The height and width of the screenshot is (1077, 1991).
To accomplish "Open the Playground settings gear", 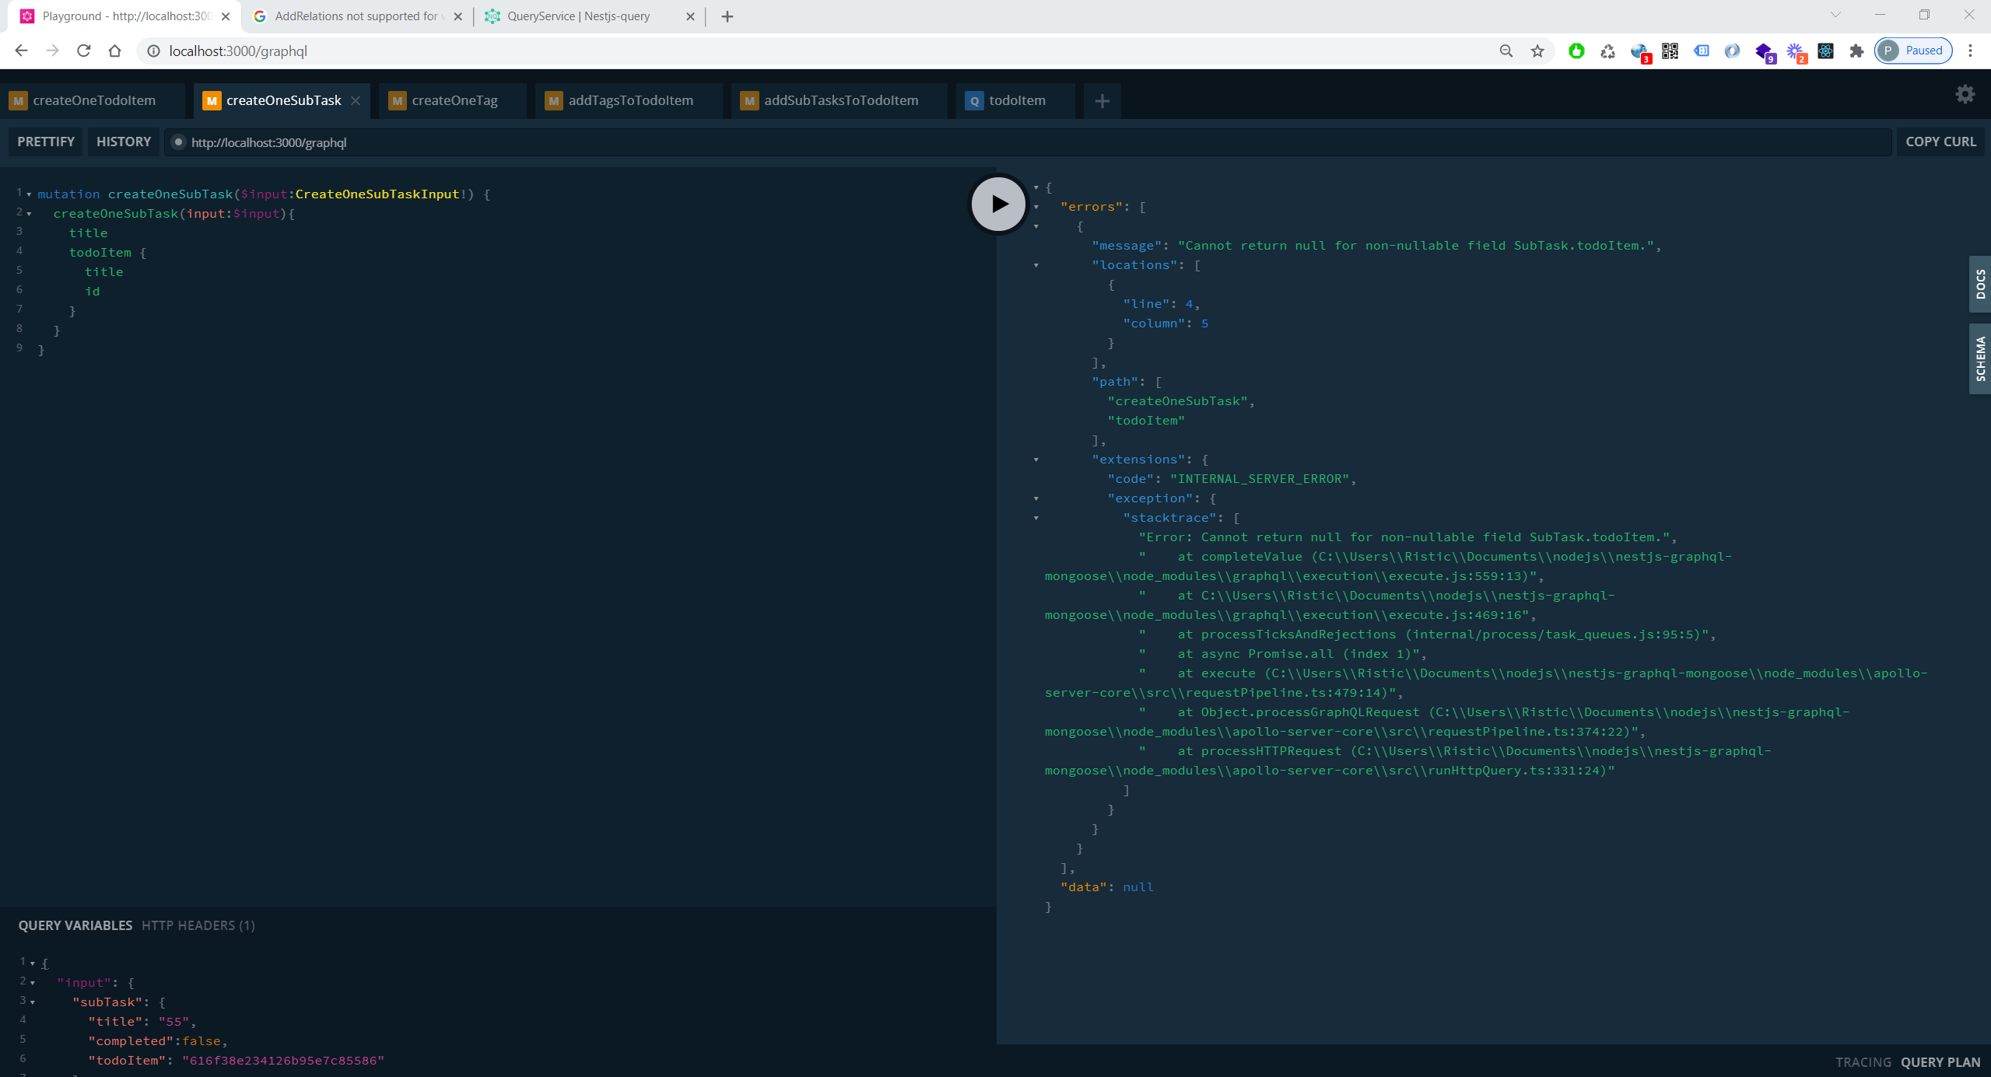I will click(1965, 94).
